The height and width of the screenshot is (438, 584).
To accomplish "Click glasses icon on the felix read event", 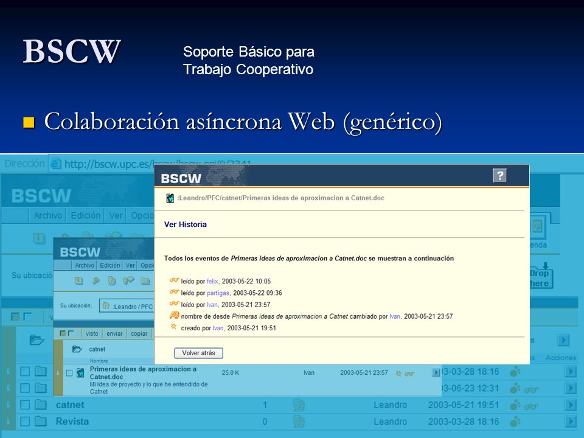I will [x=174, y=280].
